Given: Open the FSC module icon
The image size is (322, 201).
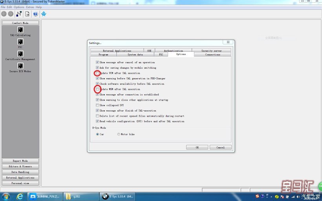Looking at the screenshot, I should pyautogui.click(x=20, y=42).
